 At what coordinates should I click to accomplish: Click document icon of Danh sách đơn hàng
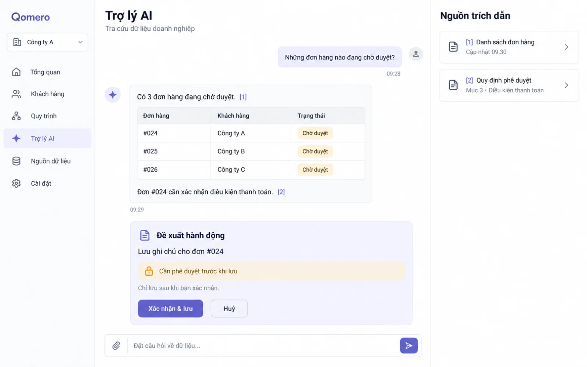point(453,47)
